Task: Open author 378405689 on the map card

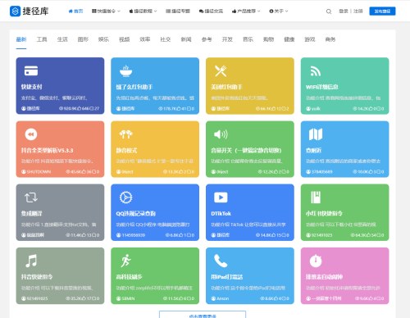Action: pos(319,172)
